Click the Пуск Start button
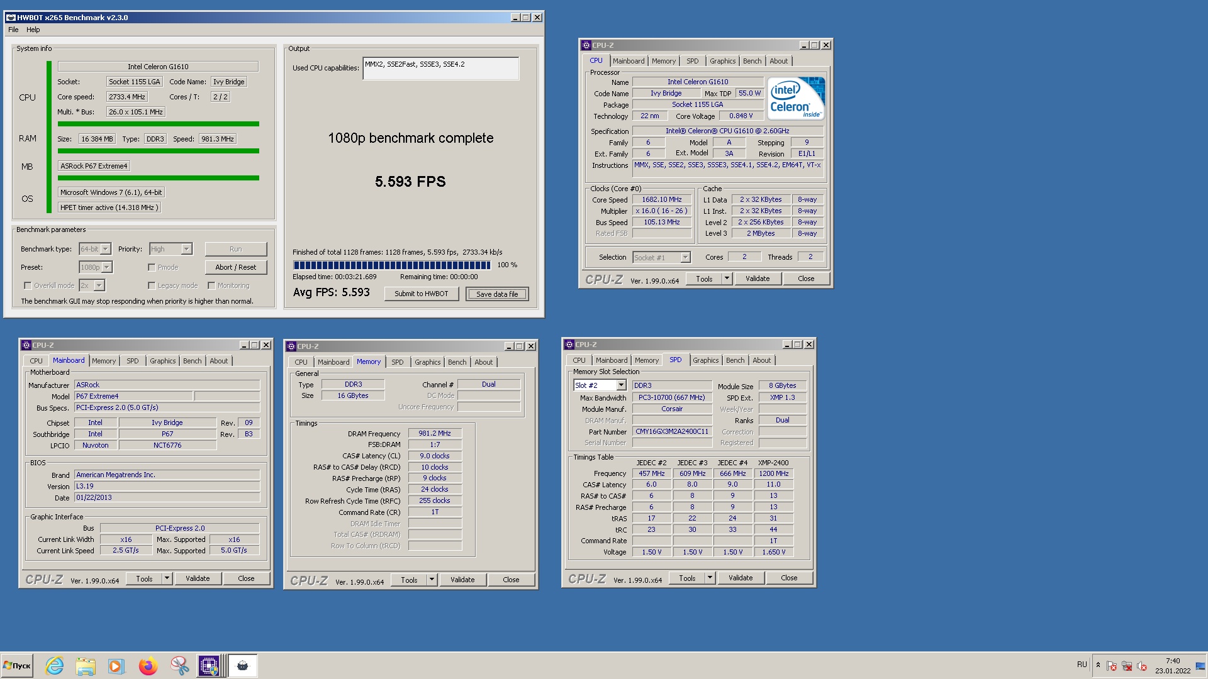1208x679 pixels. [17, 665]
